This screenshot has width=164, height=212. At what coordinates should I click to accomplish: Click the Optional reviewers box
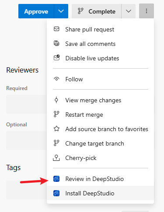27,140
